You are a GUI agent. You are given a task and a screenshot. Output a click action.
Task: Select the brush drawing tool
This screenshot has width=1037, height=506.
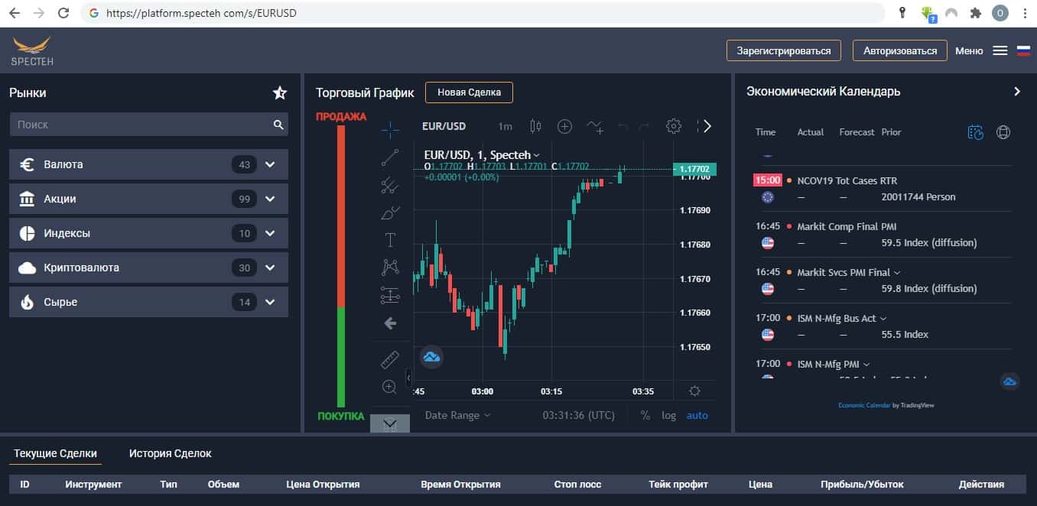tap(390, 212)
